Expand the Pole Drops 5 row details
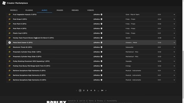184x103 pixels. click(174, 19)
